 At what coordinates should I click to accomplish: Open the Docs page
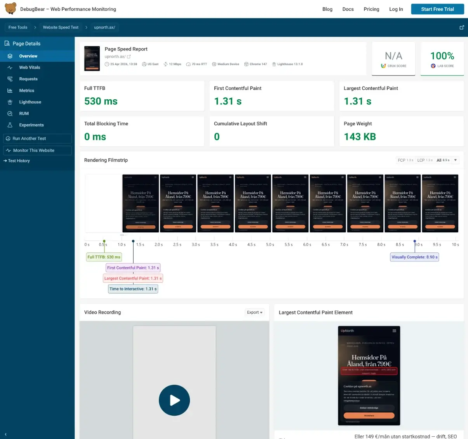tap(348, 9)
